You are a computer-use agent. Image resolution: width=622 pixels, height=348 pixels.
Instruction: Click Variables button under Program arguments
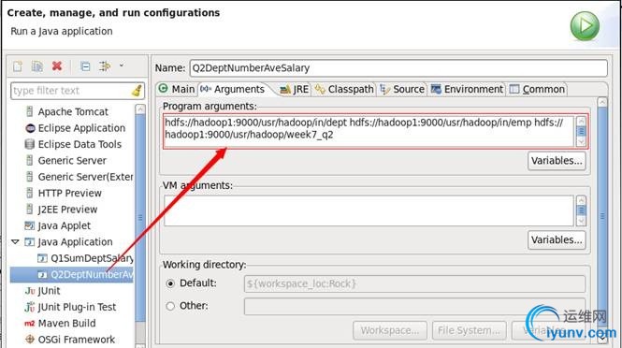557,161
